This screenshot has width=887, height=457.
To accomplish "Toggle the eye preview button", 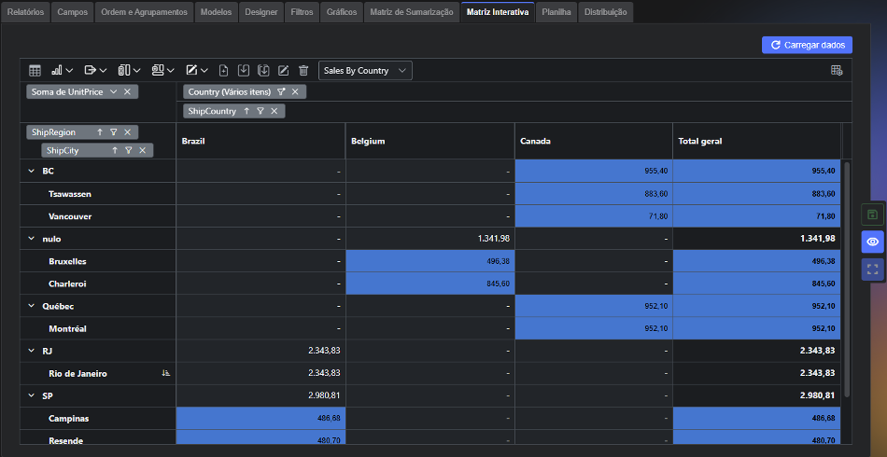I will pos(872,242).
